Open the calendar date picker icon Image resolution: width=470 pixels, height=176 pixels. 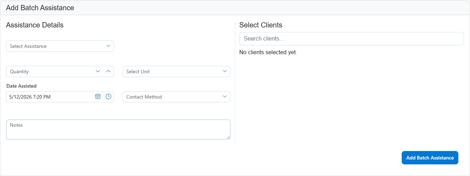point(98,96)
